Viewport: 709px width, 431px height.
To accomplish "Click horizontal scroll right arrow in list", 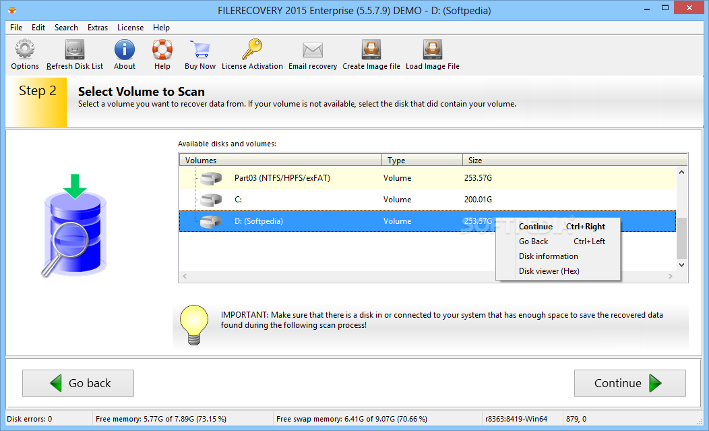I will [671, 276].
